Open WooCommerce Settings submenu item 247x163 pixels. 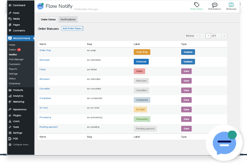13,74
